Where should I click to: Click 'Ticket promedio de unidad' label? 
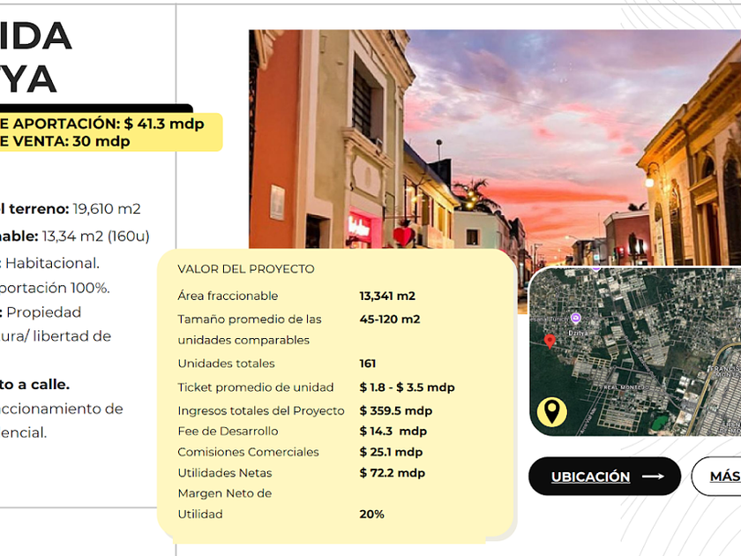tap(256, 387)
